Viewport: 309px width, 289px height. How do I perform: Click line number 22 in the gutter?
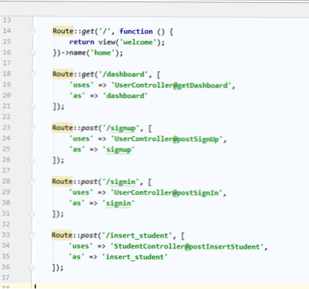tap(7, 116)
